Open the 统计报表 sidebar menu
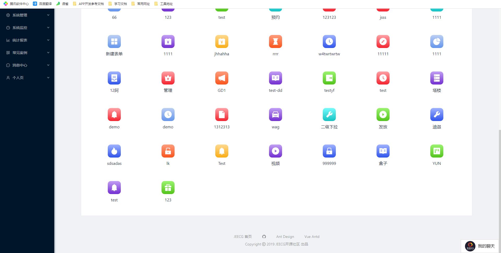The width and height of the screenshot is (501, 253). (x=27, y=40)
